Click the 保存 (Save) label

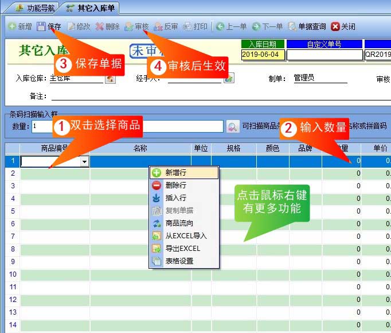(54, 26)
